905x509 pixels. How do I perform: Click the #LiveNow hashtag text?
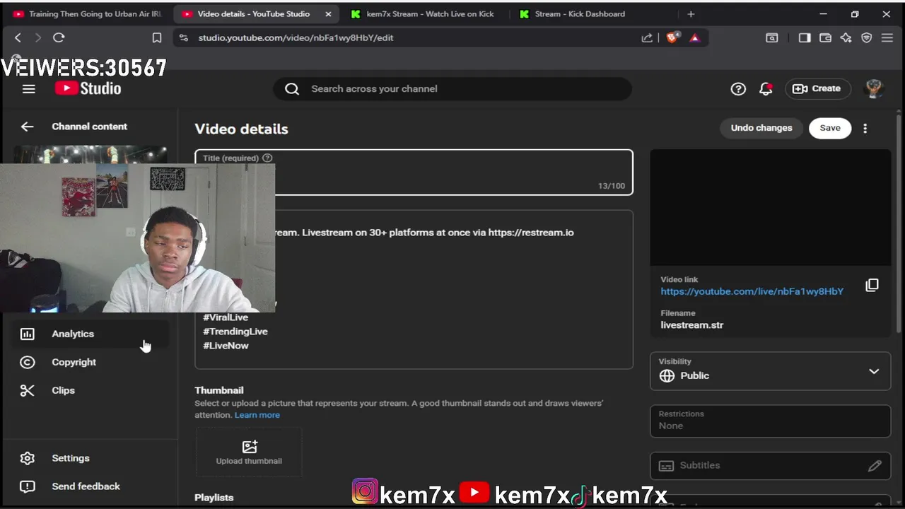[x=226, y=346]
